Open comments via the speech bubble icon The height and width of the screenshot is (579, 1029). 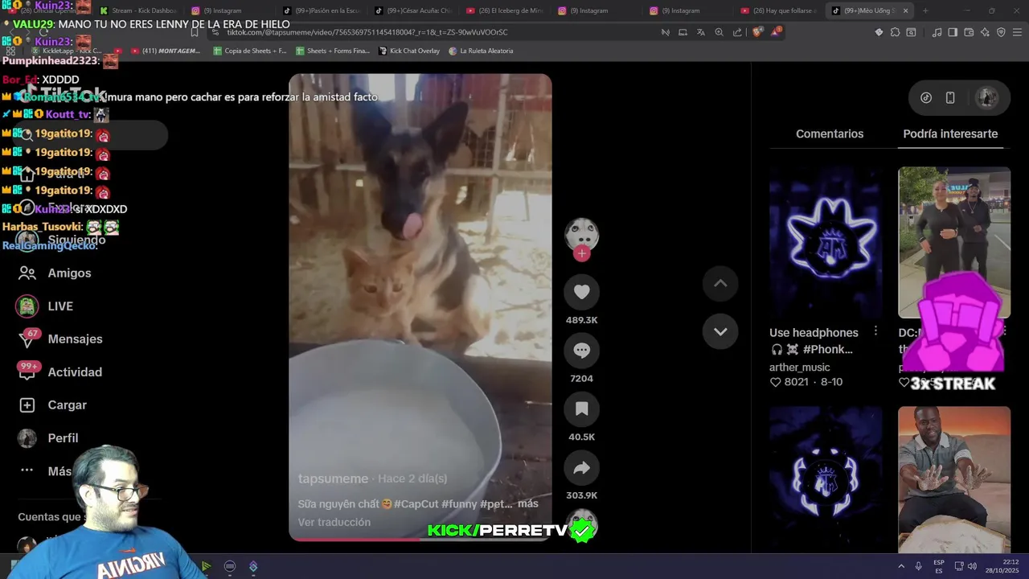click(x=581, y=351)
